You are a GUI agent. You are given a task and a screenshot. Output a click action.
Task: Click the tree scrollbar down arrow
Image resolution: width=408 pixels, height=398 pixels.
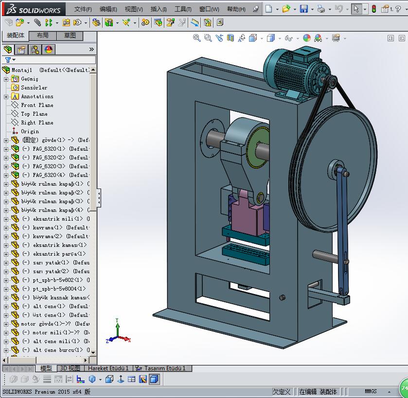click(93, 352)
